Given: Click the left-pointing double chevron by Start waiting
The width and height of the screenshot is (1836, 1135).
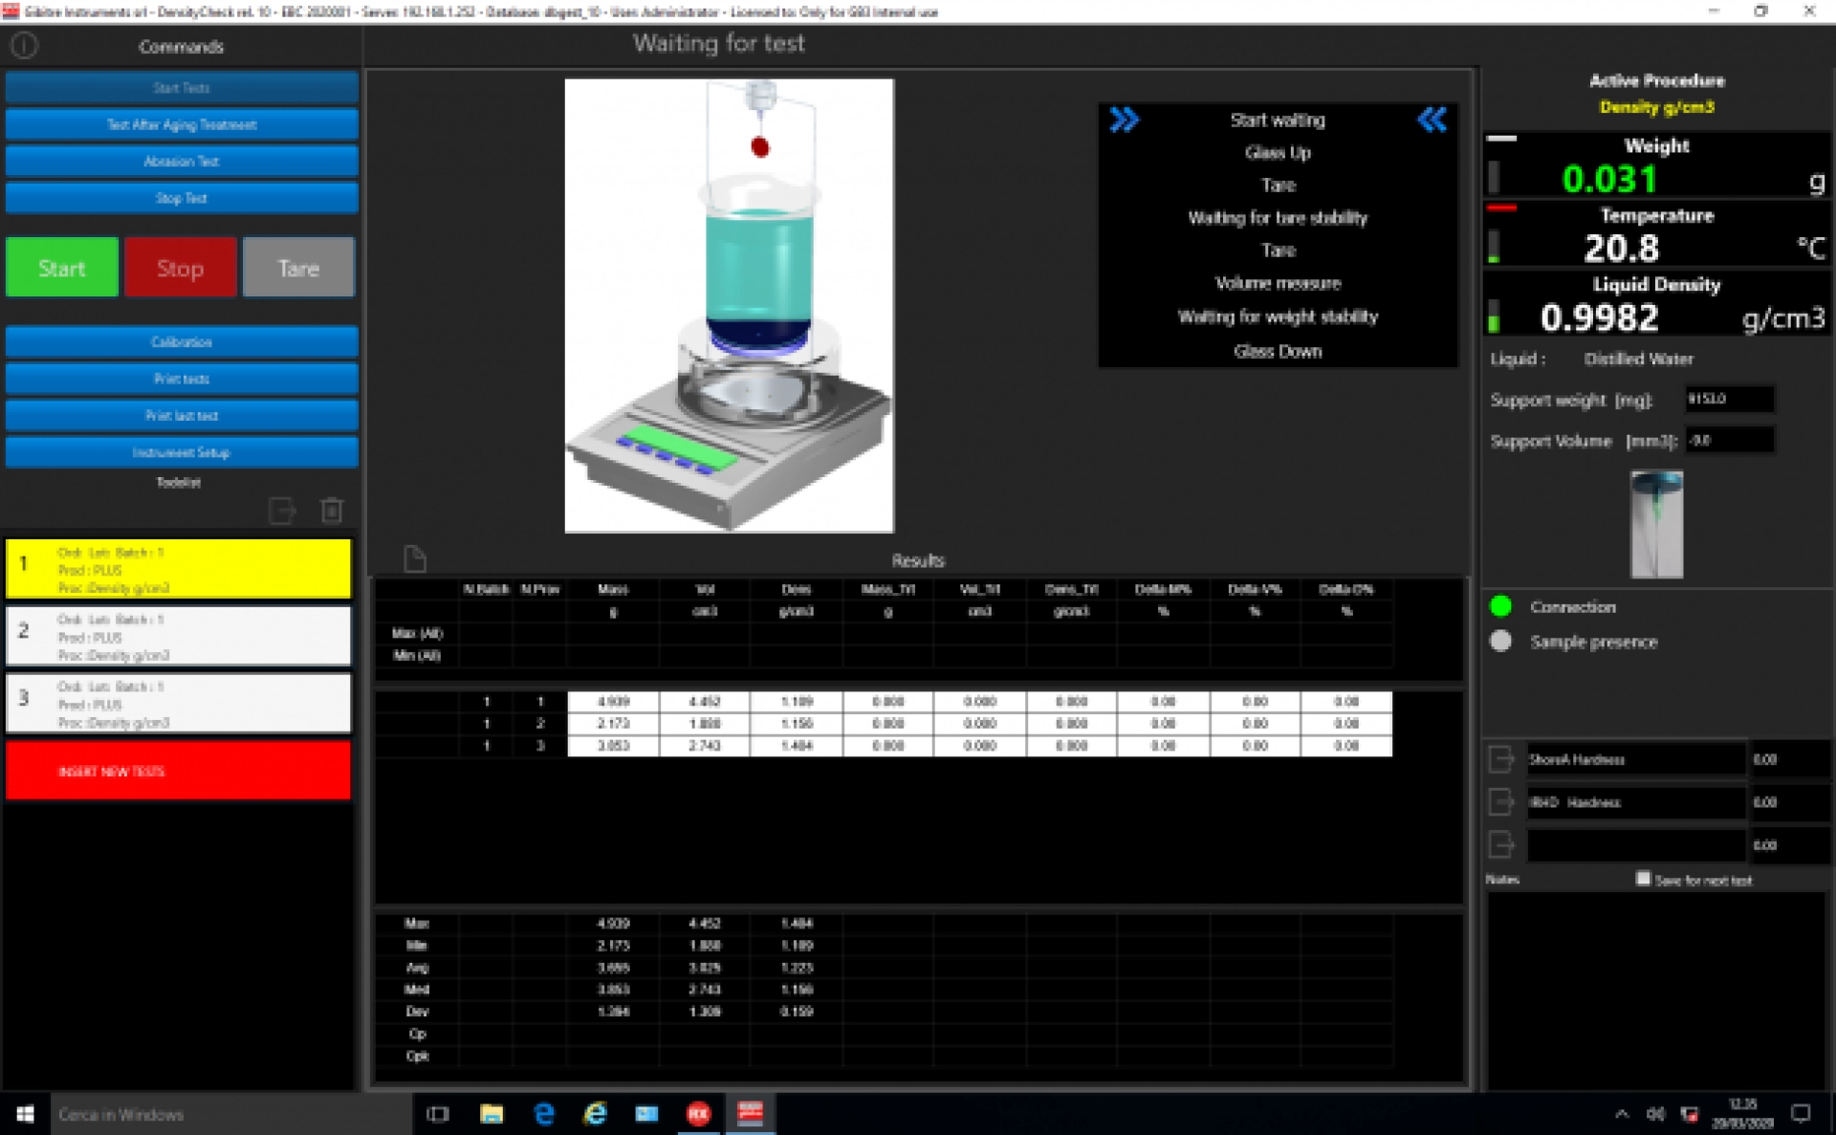Looking at the screenshot, I should pos(1432,120).
